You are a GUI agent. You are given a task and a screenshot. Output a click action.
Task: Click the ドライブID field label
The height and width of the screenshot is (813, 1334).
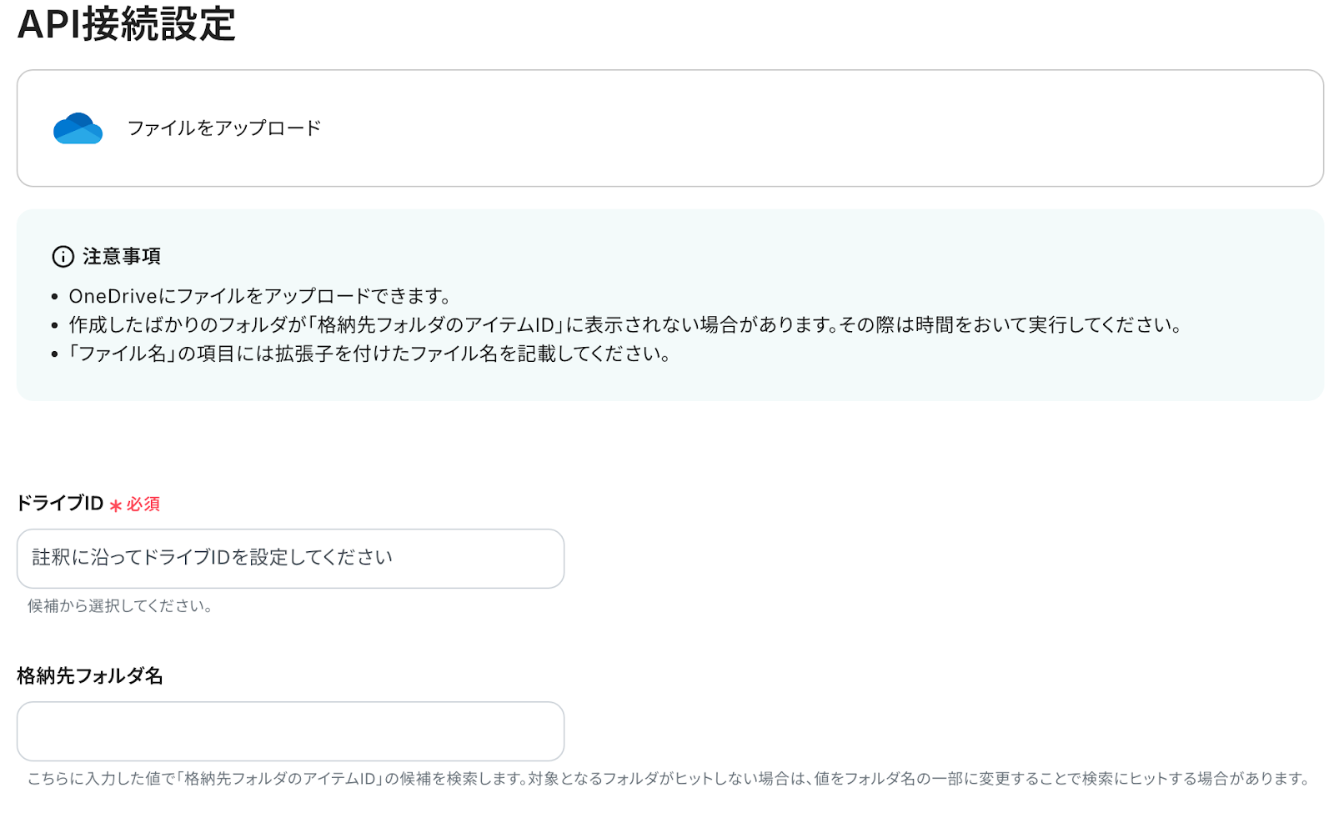pyautogui.click(x=60, y=504)
